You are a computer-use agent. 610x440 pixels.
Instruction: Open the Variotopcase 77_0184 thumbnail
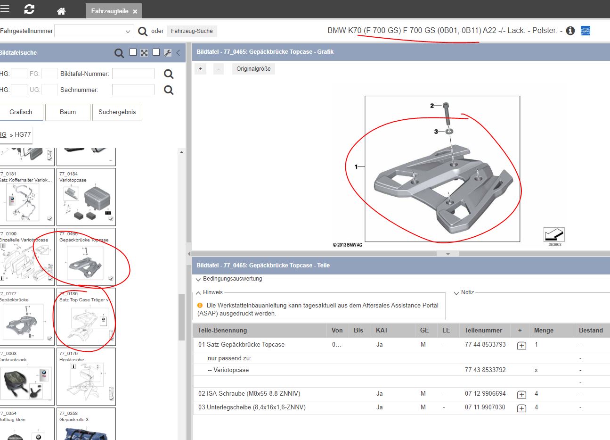click(x=86, y=197)
